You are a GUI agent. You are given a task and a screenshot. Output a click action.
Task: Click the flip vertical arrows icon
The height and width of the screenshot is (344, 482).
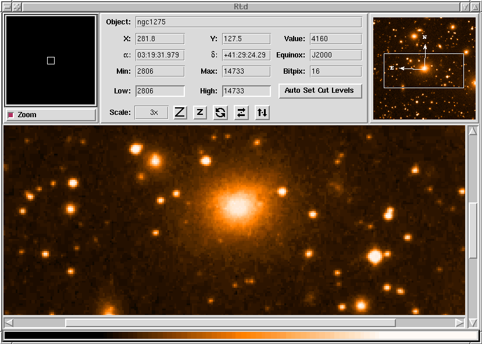pos(262,113)
